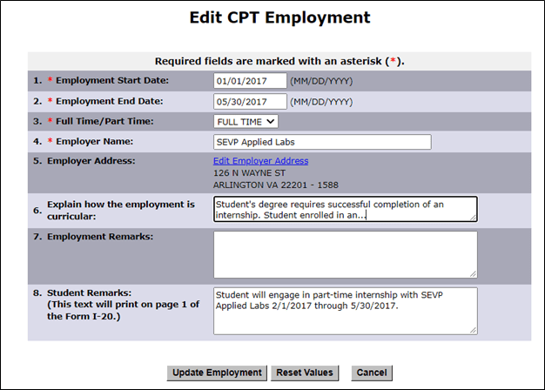545x390 pixels.
Task: Click the Employer Name text box
Action: 321,142
